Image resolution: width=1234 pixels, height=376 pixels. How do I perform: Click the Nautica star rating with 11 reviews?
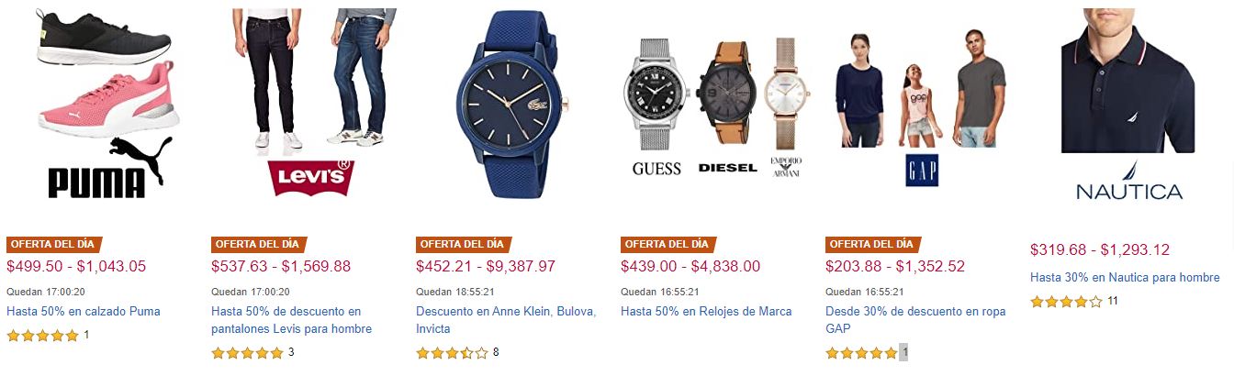click(1066, 301)
